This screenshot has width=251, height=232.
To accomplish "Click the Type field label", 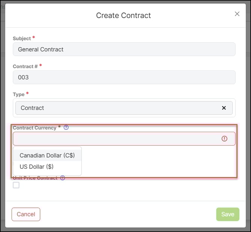I will tap(19, 95).
